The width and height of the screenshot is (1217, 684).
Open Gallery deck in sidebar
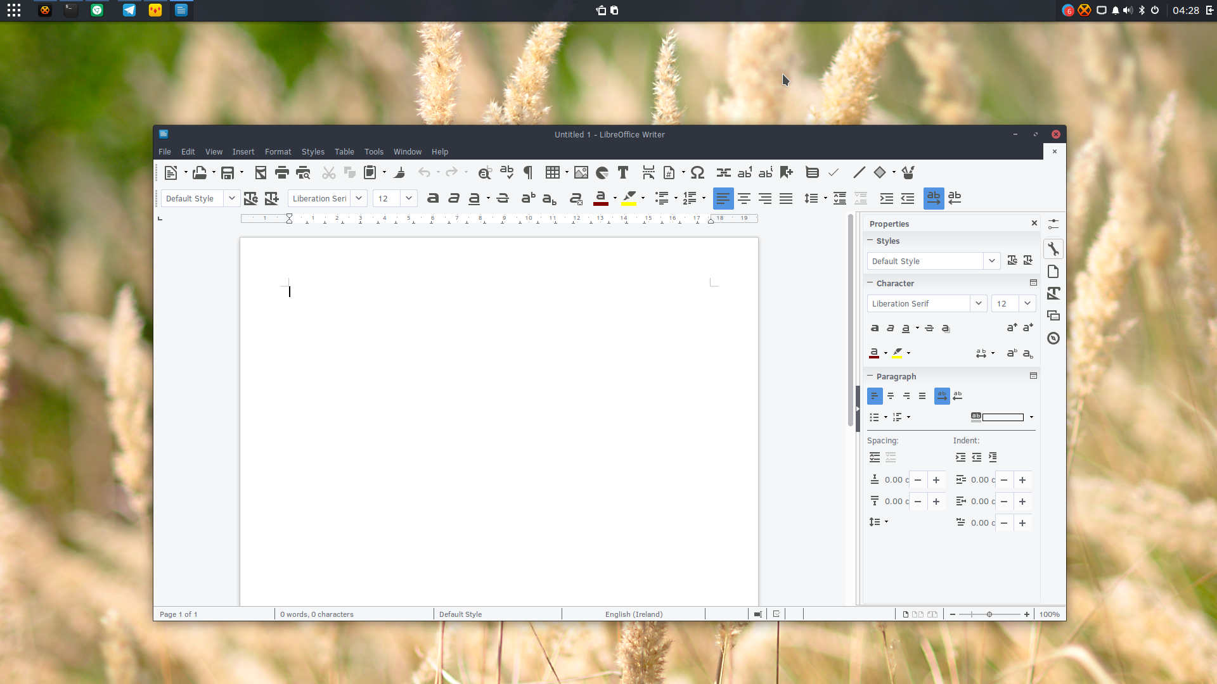[1053, 315]
